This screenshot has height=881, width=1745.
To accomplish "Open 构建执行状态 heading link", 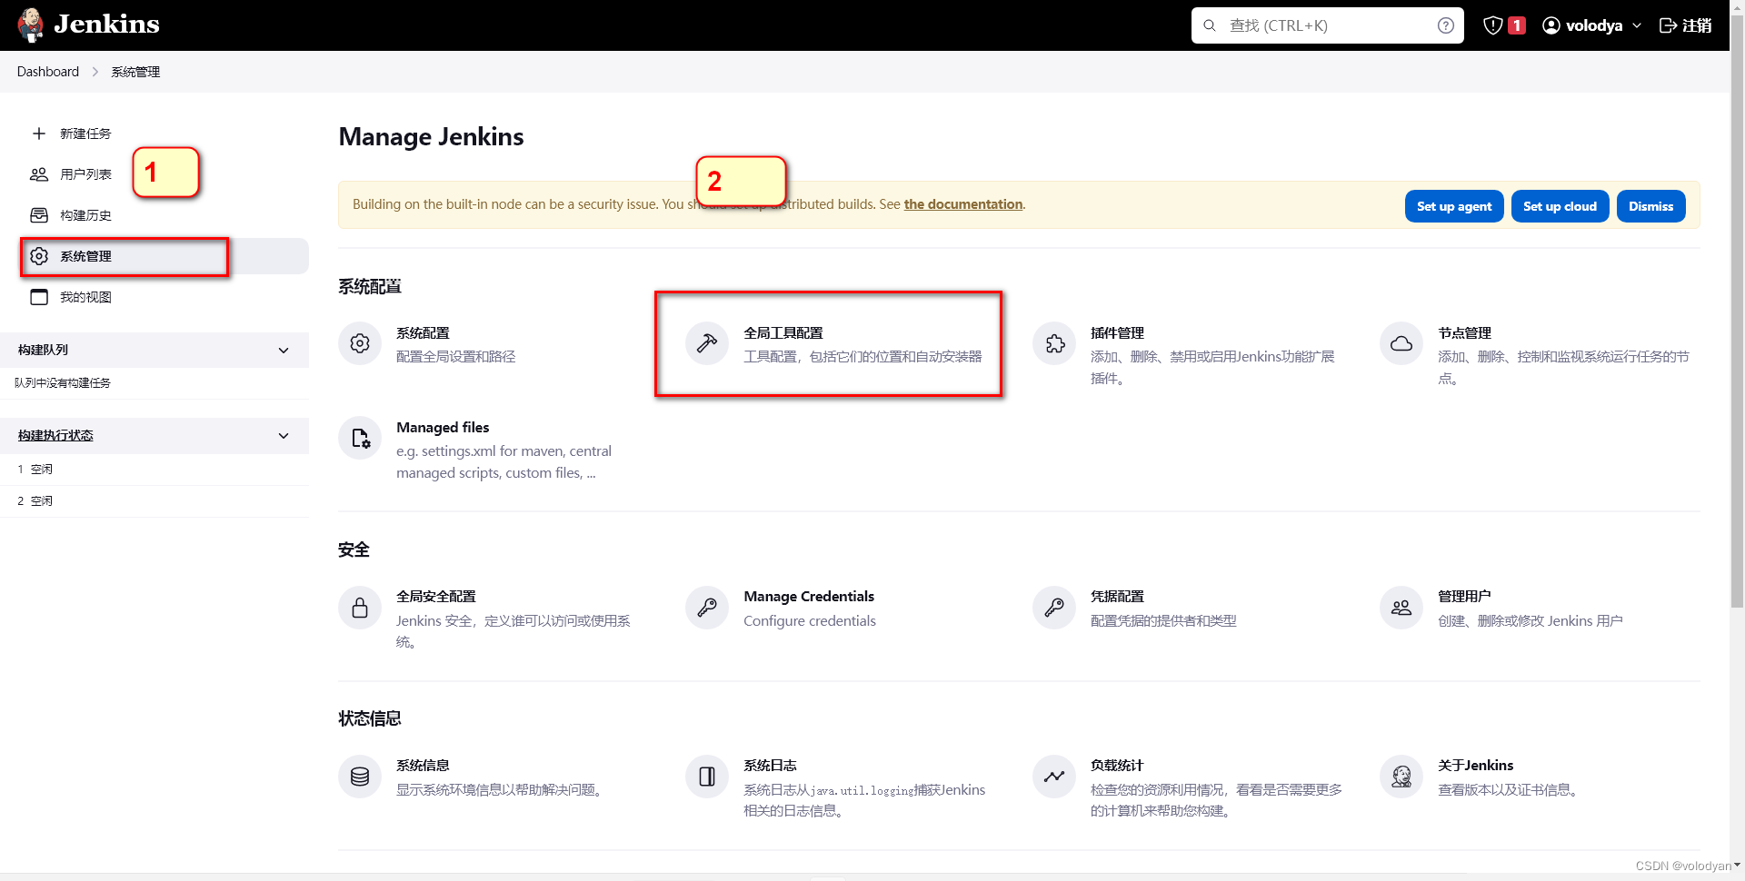I will pos(55,436).
